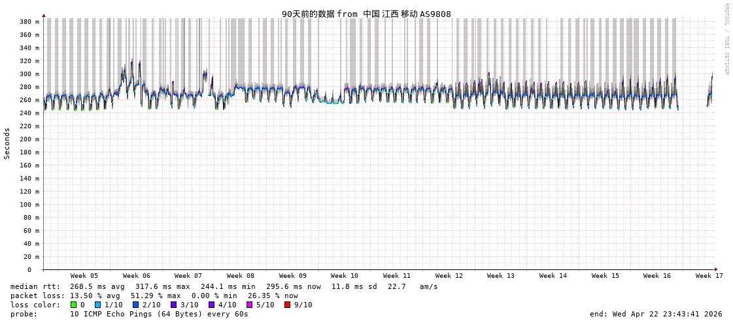
Task: Click the Week 05 label on time axis
Action: [84, 276]
